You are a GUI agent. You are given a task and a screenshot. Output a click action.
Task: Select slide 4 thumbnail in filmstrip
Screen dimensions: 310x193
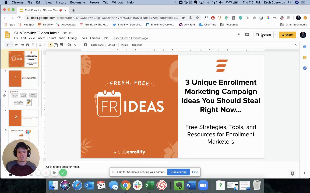[x=24, y=118]
